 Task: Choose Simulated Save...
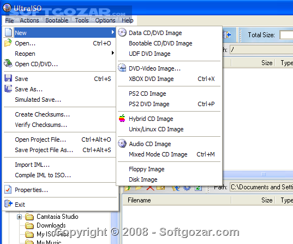(x=60, y=100)
